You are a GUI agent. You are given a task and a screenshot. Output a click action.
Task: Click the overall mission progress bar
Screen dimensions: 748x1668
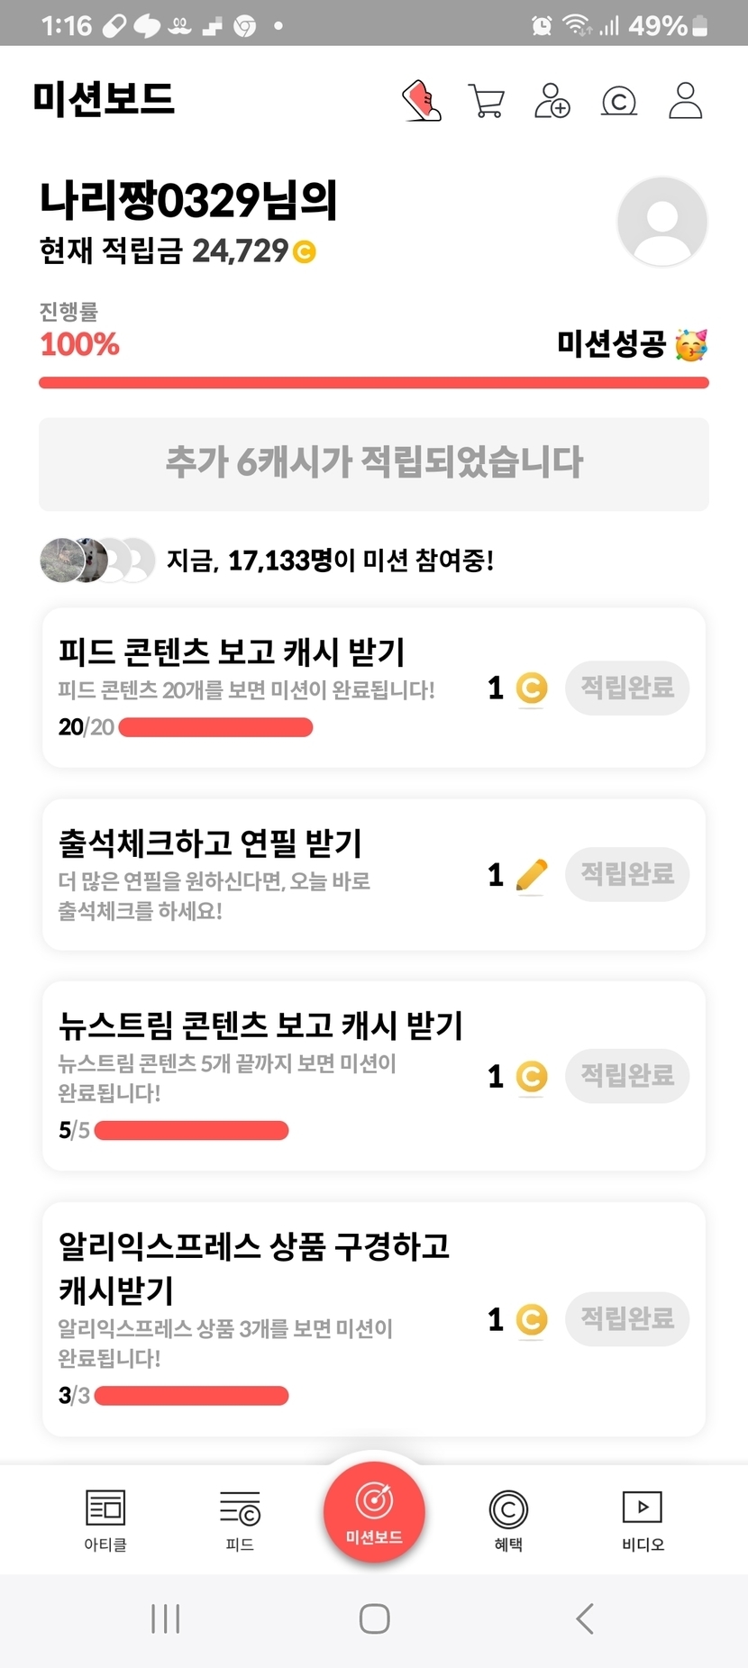coord(374,383)
